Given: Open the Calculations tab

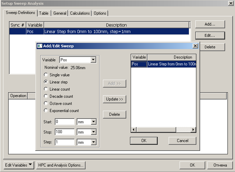Looking at the screenshot, I should [80, 13].
